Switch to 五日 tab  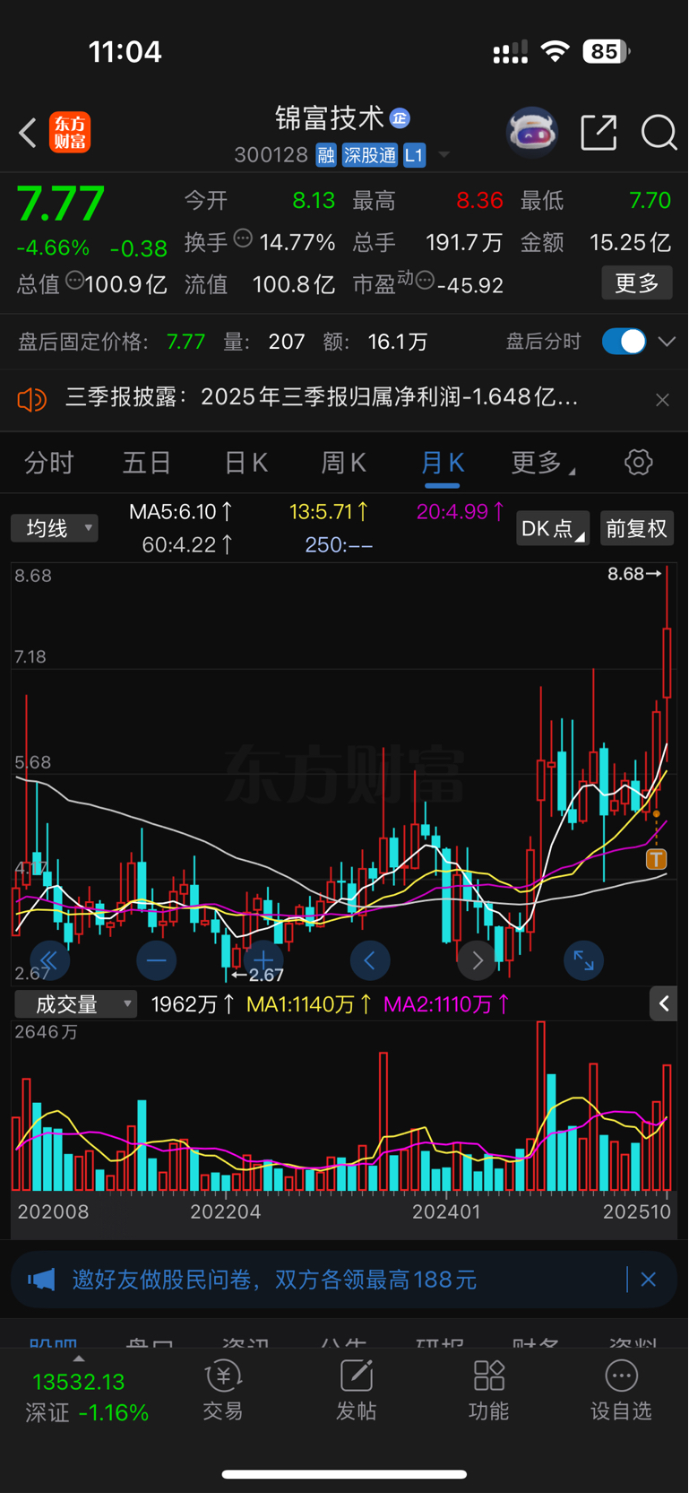point(147,463)
